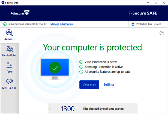Viewport: 168px width, 114px height.
Task: Open Family Rules people icon
Action: (9, 49)
